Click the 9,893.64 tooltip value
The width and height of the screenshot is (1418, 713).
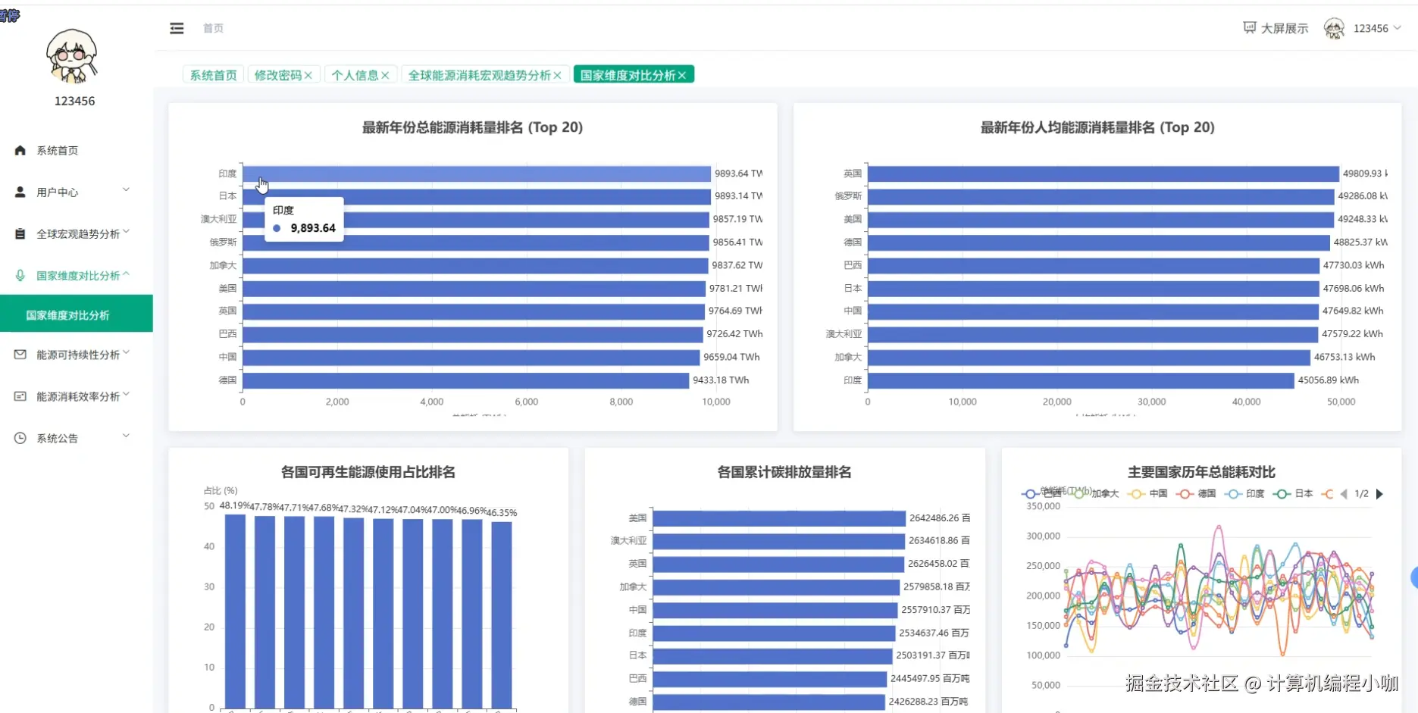[x=313, y=228]
